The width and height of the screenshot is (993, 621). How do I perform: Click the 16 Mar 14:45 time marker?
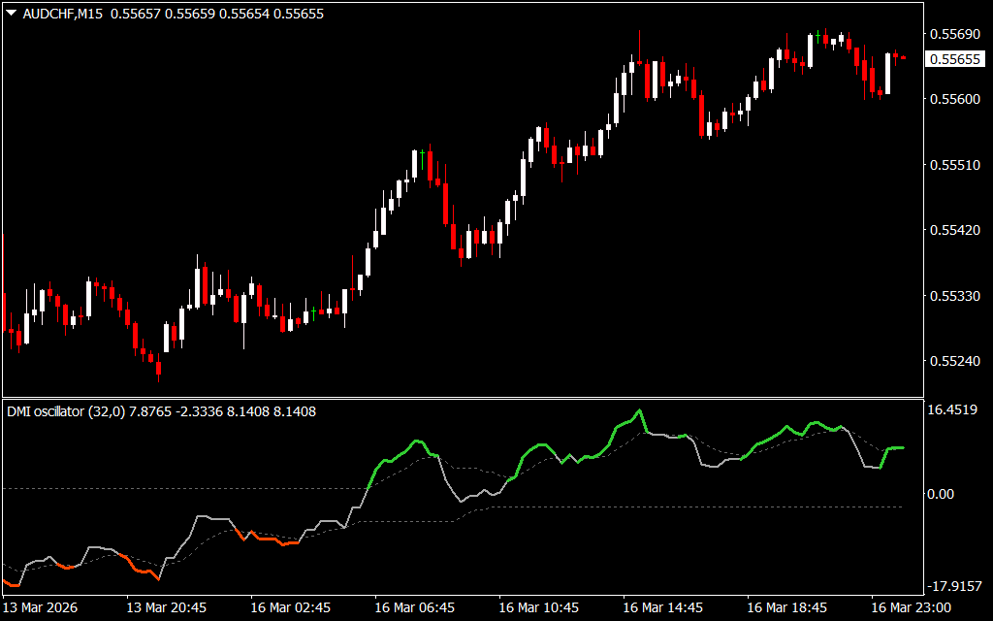pos(663,607)
